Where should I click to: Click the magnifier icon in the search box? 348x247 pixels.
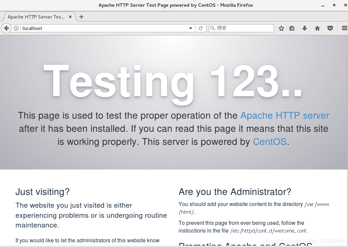pos(212,28)
